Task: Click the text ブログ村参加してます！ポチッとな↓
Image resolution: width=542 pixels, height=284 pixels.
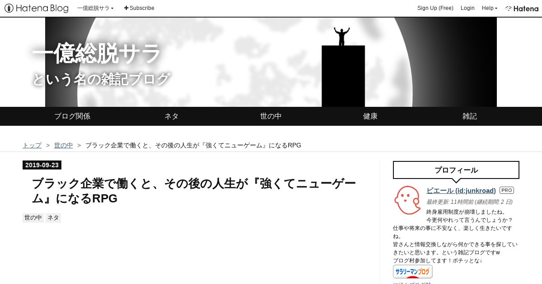Action: (438, 261)
